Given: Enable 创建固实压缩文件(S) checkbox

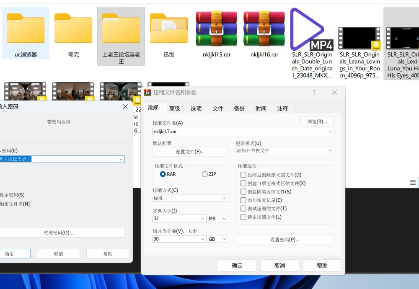Looking at the screenshot, I should 243,191.
